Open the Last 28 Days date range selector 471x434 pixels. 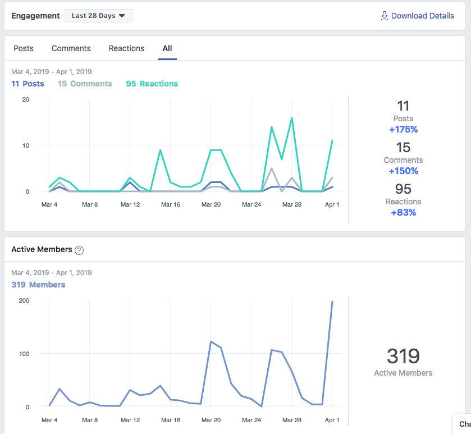[x=98, y=16]
